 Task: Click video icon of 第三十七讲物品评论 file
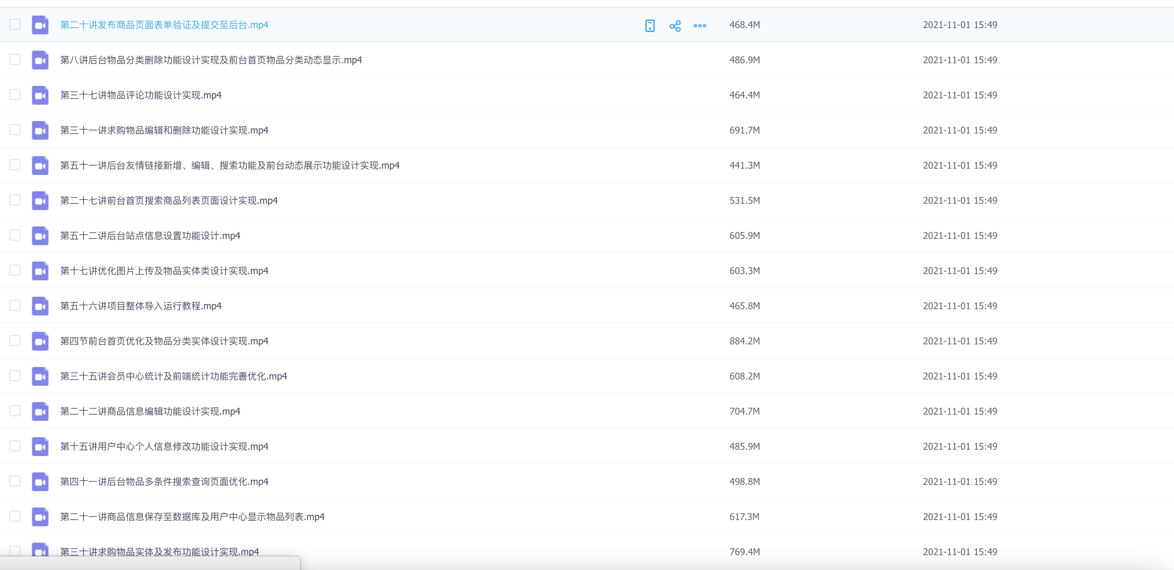[40, 95]
